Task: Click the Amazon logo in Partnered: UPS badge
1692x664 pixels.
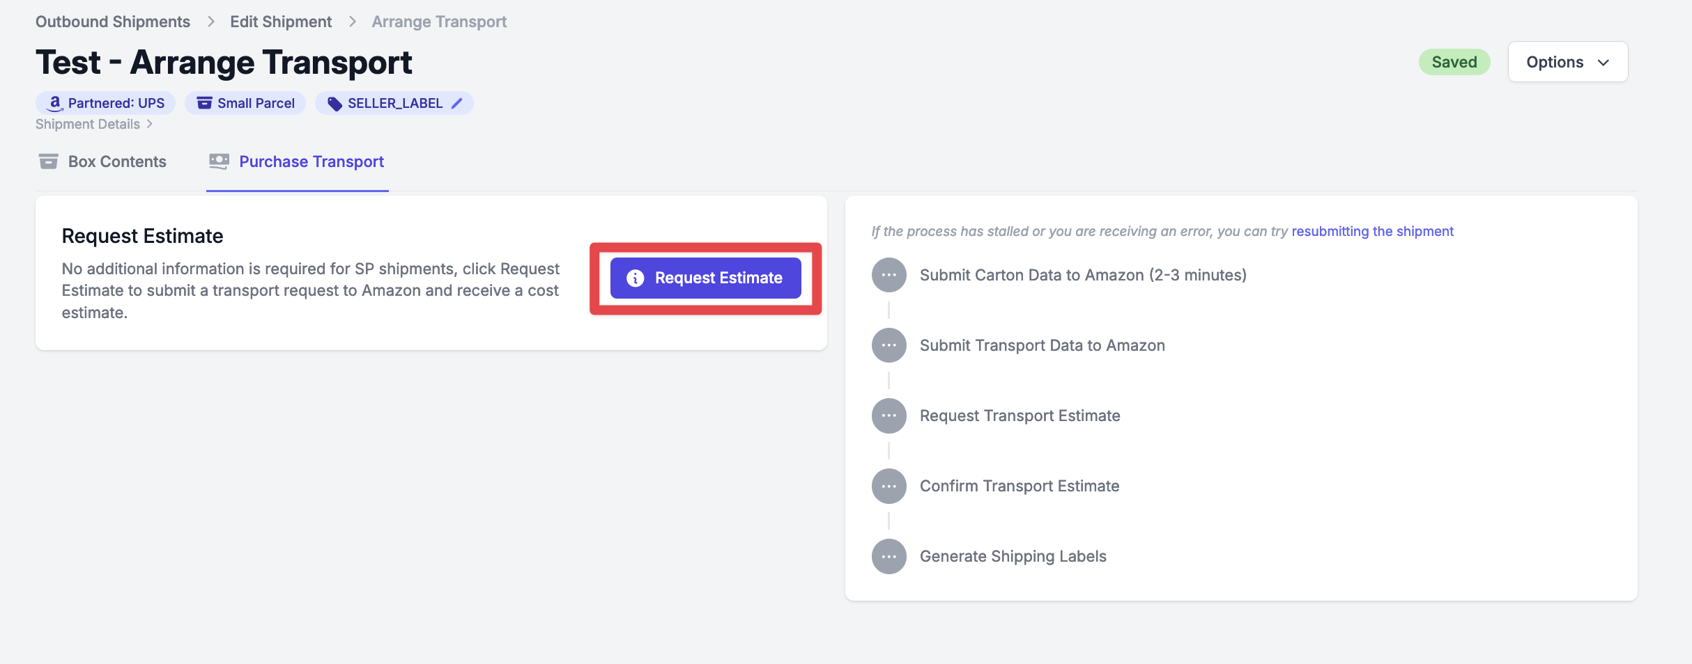Action: click(55, 104)
